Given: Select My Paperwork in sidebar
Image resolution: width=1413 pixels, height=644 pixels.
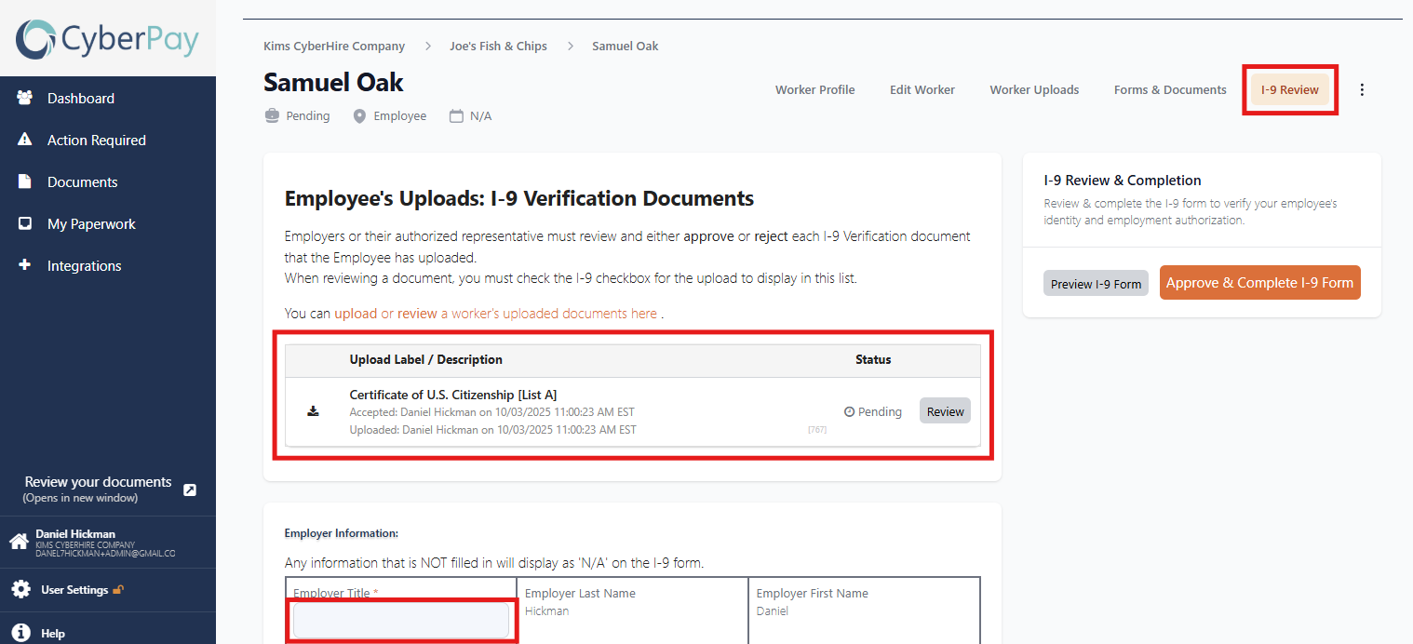Looking at the screenshot, I should [x=91, y=223].
